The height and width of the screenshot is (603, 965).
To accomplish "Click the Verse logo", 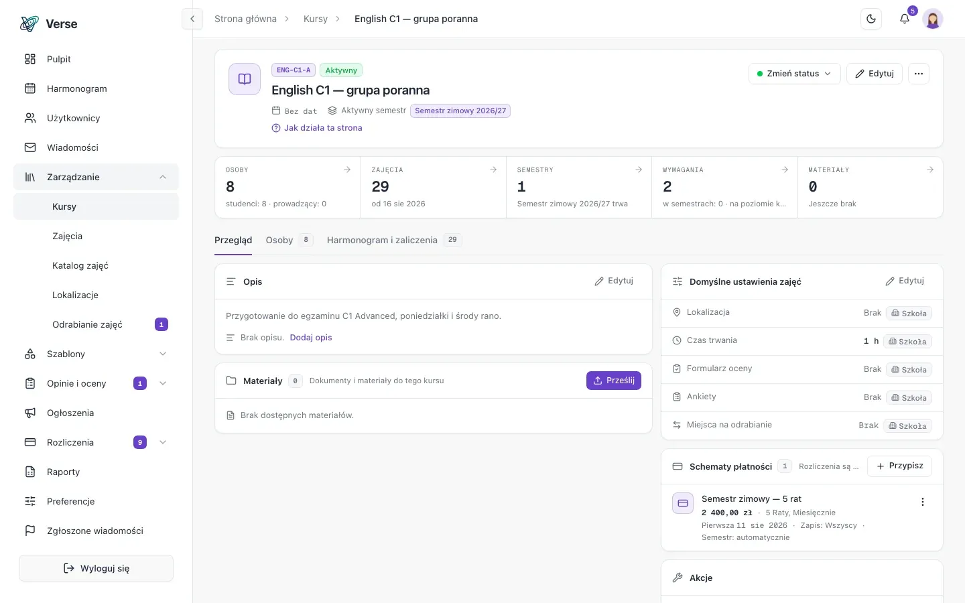I will pos(48,24).
